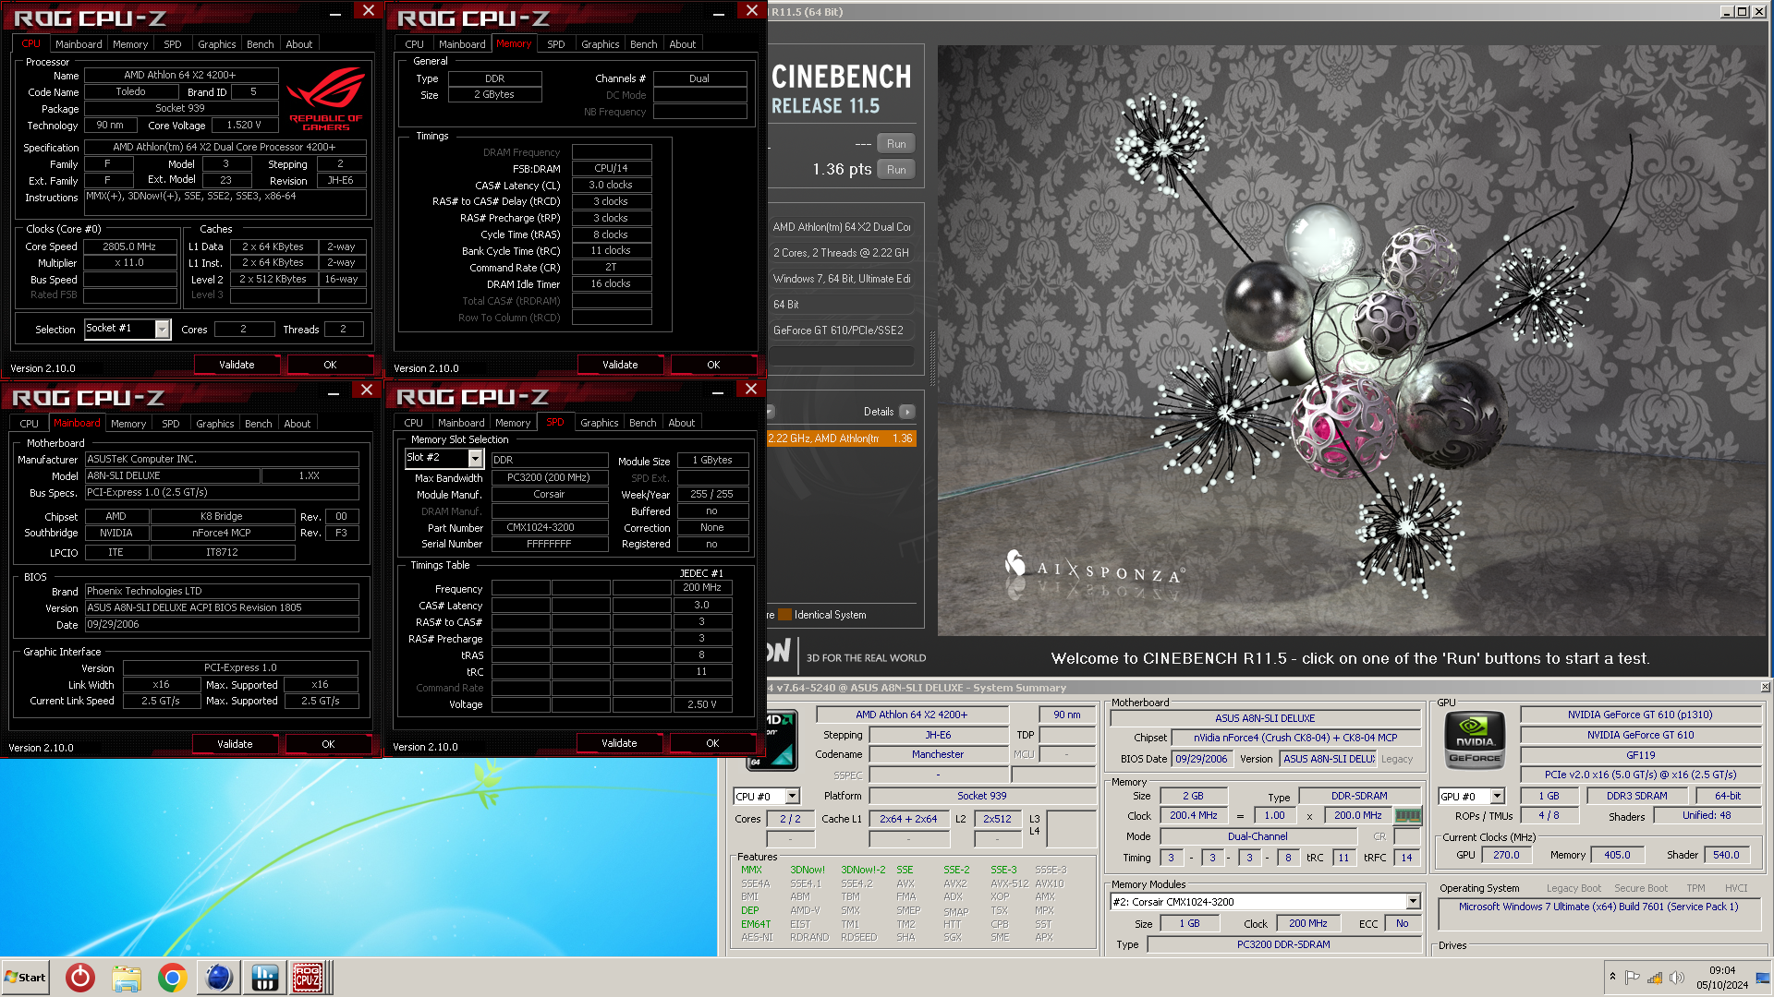
Task: Click 'PC3200 (200 MHz)' Max Bandwidth value
Action: tap(550, 477)
